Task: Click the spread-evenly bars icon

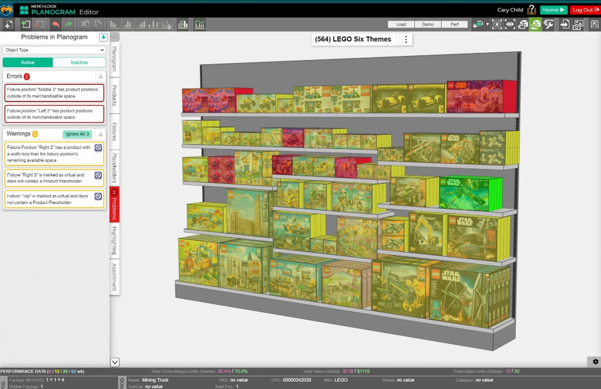Action: [153, 25]
